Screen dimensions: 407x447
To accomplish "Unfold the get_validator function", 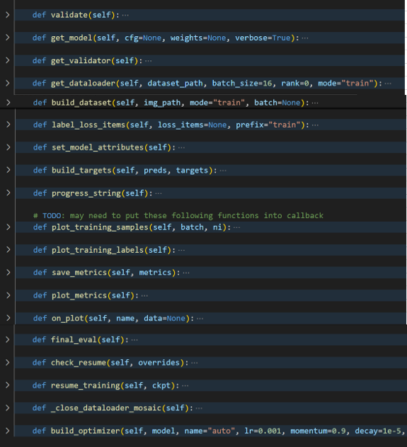I will click(8, 60).
